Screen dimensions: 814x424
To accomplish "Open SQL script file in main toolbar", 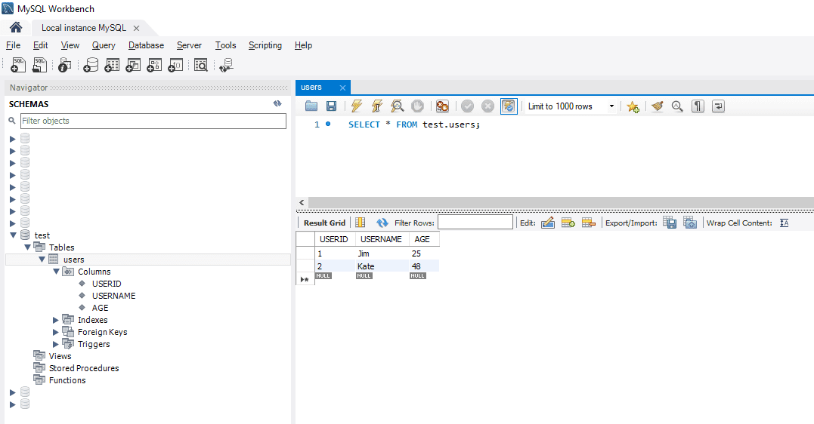I will coord(39,65).
